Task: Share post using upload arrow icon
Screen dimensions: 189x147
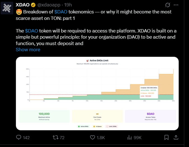Action: point(176,137)
